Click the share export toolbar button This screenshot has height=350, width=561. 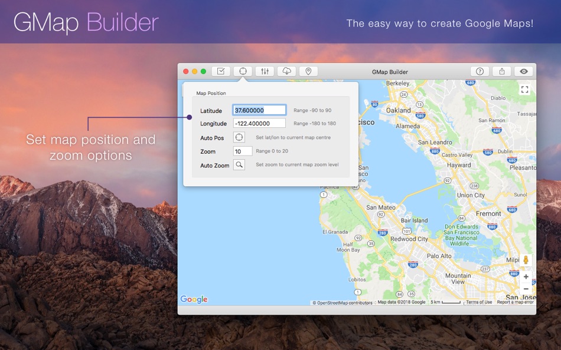pyautogui.click(x=502, y=71)
